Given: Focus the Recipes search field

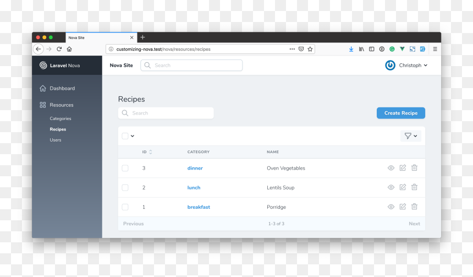Looking at the screenshot, I should click(166, 113).
